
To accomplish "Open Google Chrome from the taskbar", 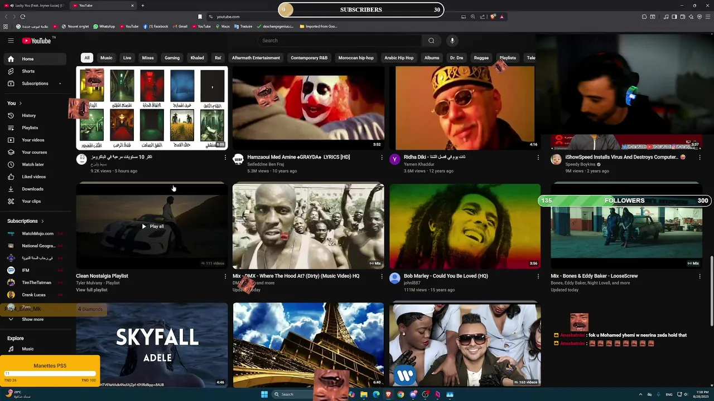I will click(401, 395).
